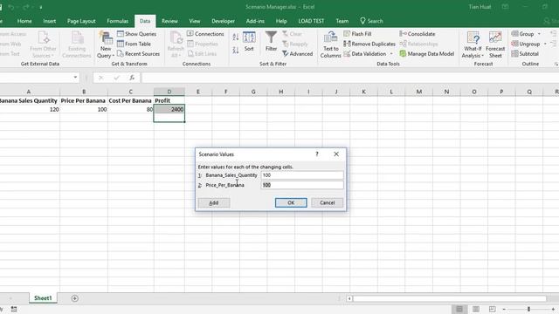Click the zoom in plus button
Screen dimensions: 559x314
pos(553,309)
